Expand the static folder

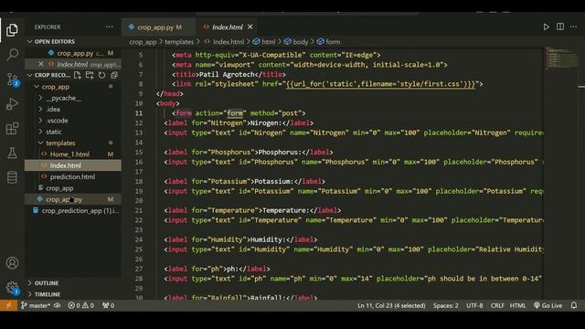(x=54, y=132)
